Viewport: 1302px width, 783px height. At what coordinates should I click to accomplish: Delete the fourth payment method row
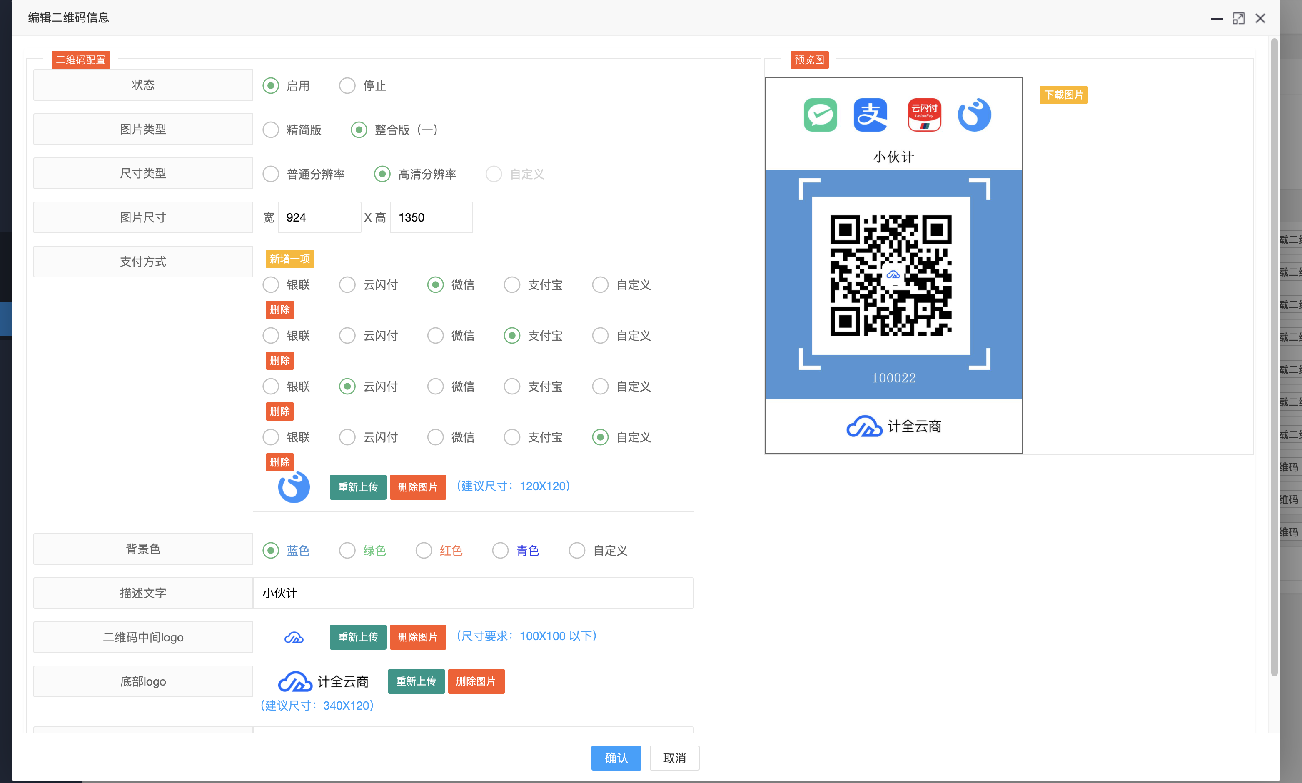click(x=279, y=462)
